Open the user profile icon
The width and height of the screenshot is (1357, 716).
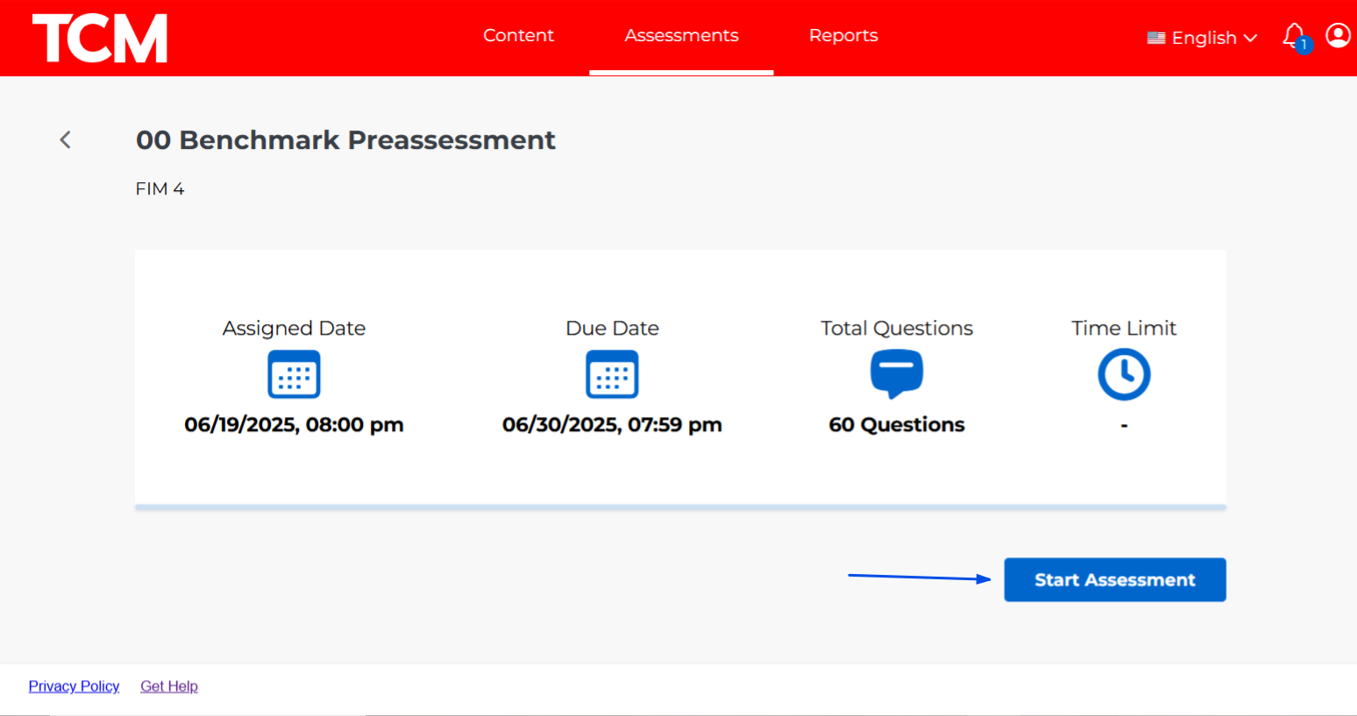(x=1338, y=35)
